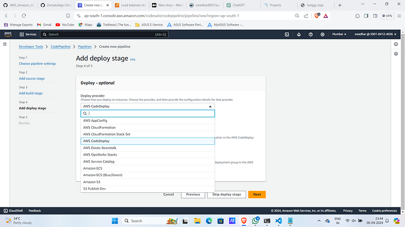405x227 pixels.
Task: Select S3 Publish Dev option
Action: (147, 189)
